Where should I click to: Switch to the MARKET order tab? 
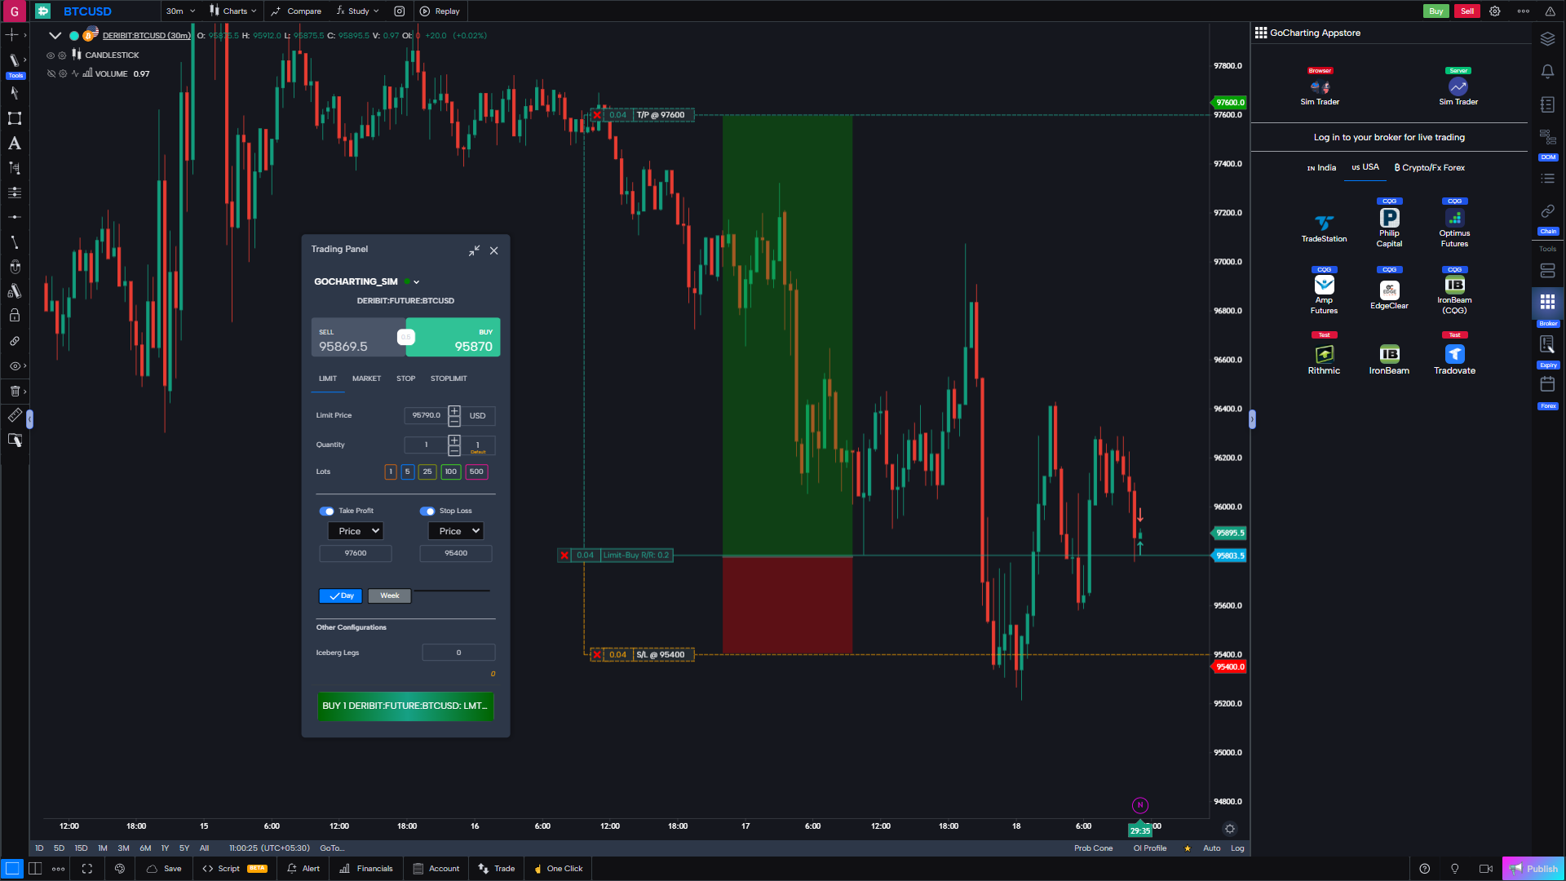click(366, 378)
